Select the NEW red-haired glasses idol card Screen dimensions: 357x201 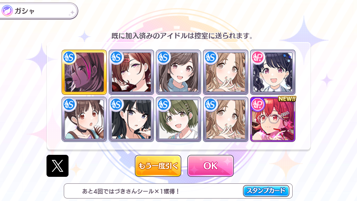(x=273, y=119)
